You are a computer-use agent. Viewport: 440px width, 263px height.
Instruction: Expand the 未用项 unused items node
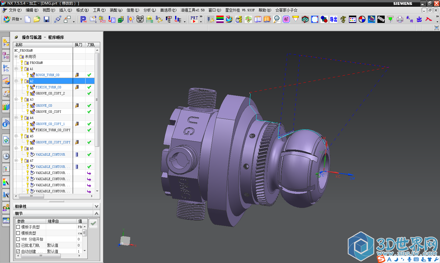pos(16,57)
